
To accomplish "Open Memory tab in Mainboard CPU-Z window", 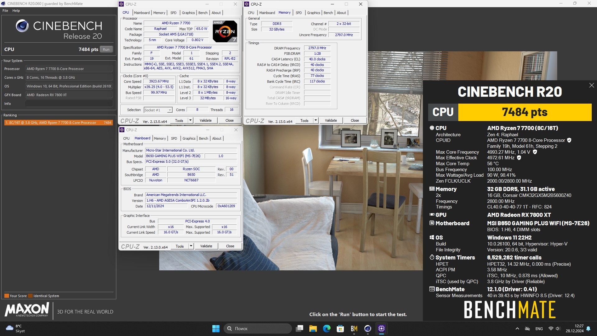I will point(160,138).
